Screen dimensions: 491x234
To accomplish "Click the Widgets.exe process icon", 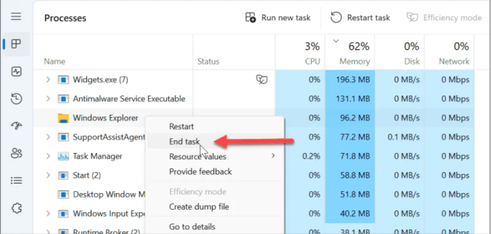I will pyautogui.click(x=63, y=80).
